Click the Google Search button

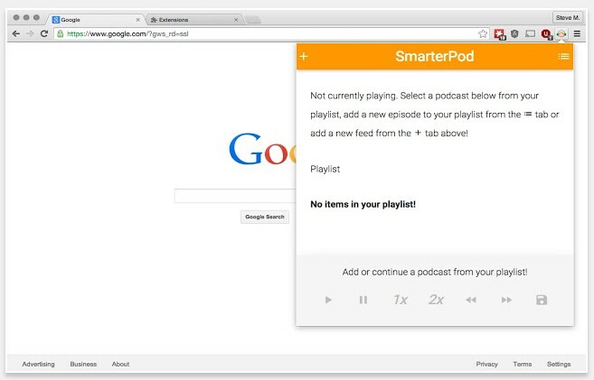pyautogui.click(x=265, y=217)
